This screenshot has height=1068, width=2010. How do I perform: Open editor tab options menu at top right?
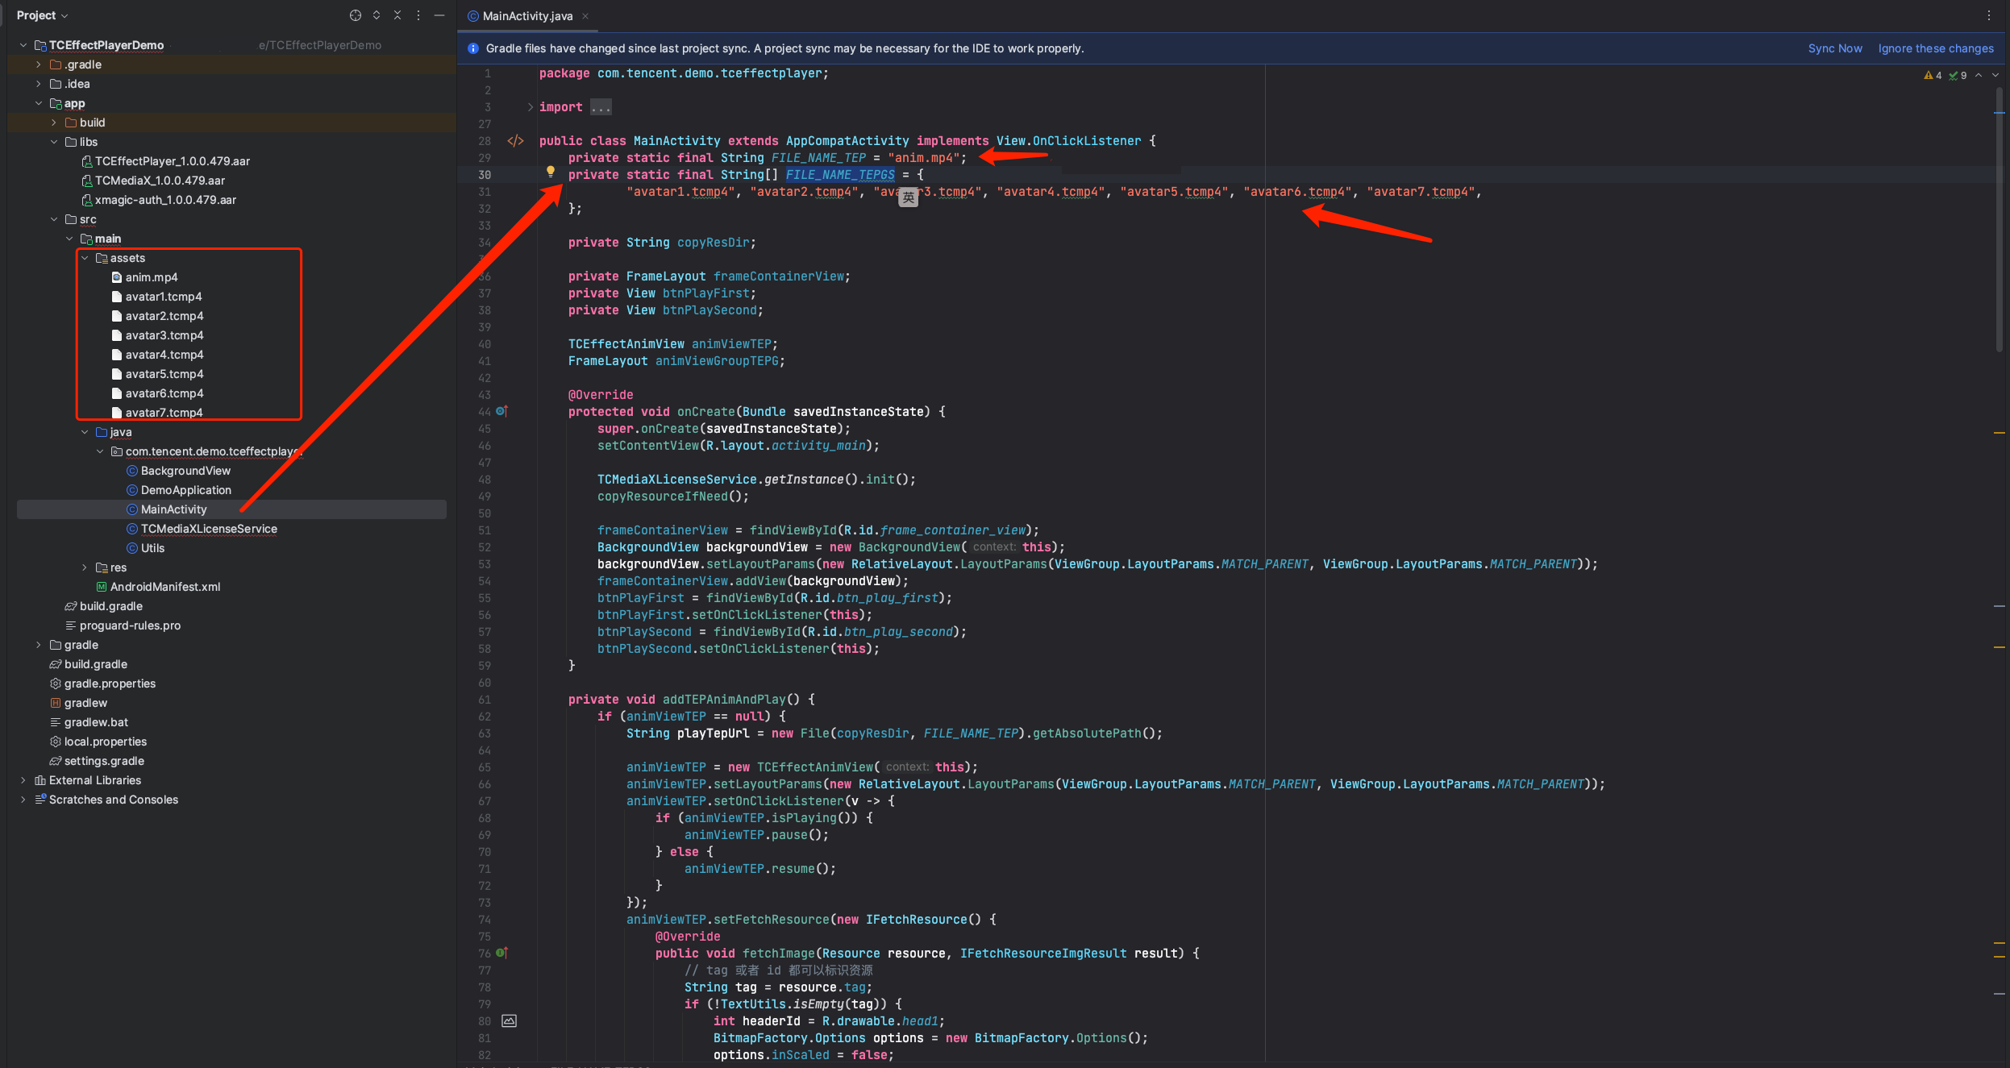point(1989,15)
